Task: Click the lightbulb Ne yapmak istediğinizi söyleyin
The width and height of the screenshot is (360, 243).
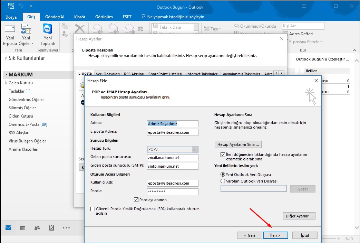Action: click(175, 17)
